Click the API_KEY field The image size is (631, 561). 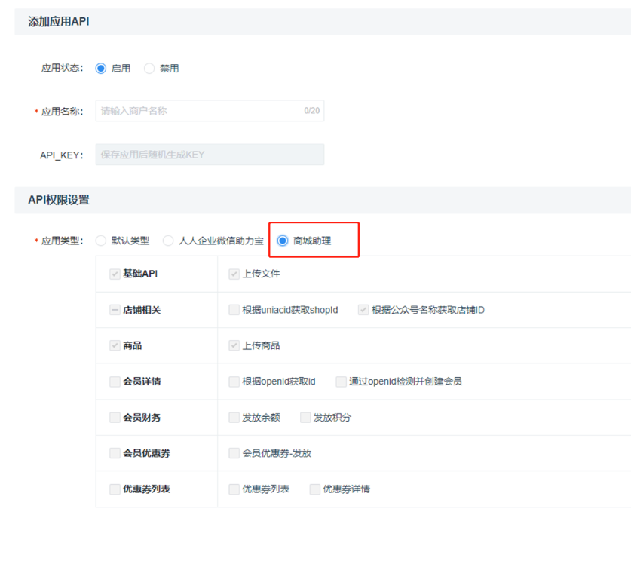click(x=210, y=155)
